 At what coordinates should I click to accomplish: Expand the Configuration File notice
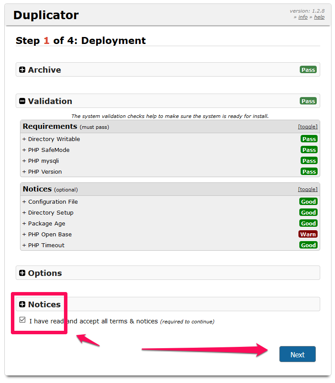pos(50,202)
